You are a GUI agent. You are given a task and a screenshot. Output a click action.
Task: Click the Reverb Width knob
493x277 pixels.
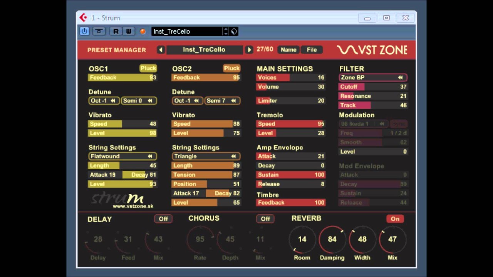362,239
